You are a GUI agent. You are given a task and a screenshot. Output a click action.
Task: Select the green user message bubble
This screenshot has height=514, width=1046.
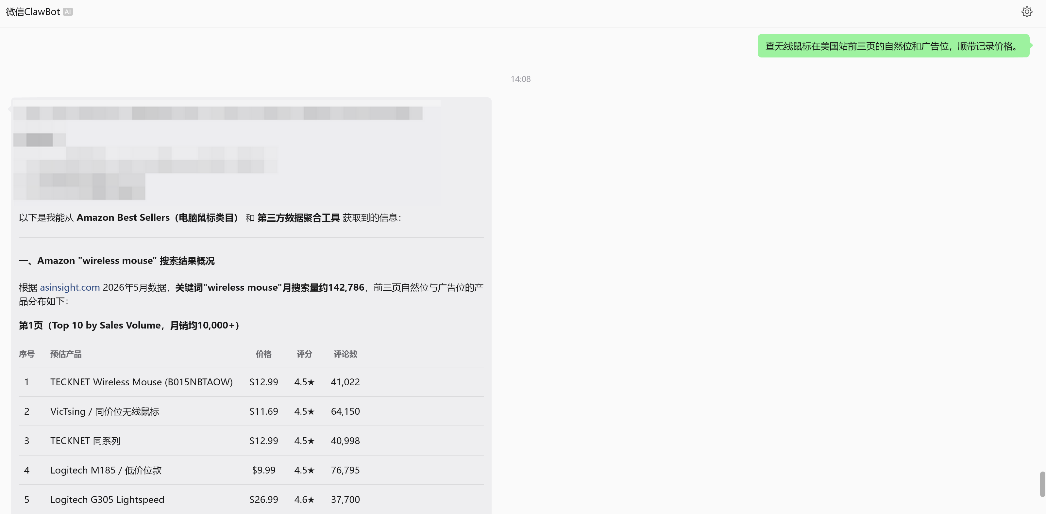(x=893, y=46)
